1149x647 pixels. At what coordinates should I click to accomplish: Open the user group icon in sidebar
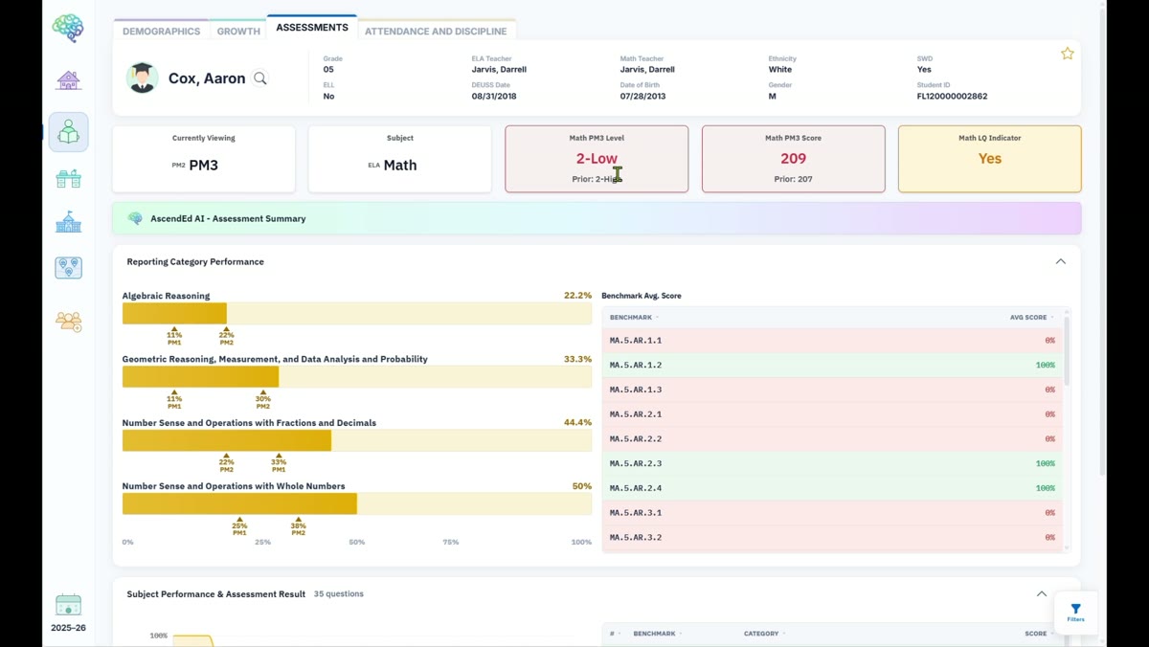coord(68,322)
